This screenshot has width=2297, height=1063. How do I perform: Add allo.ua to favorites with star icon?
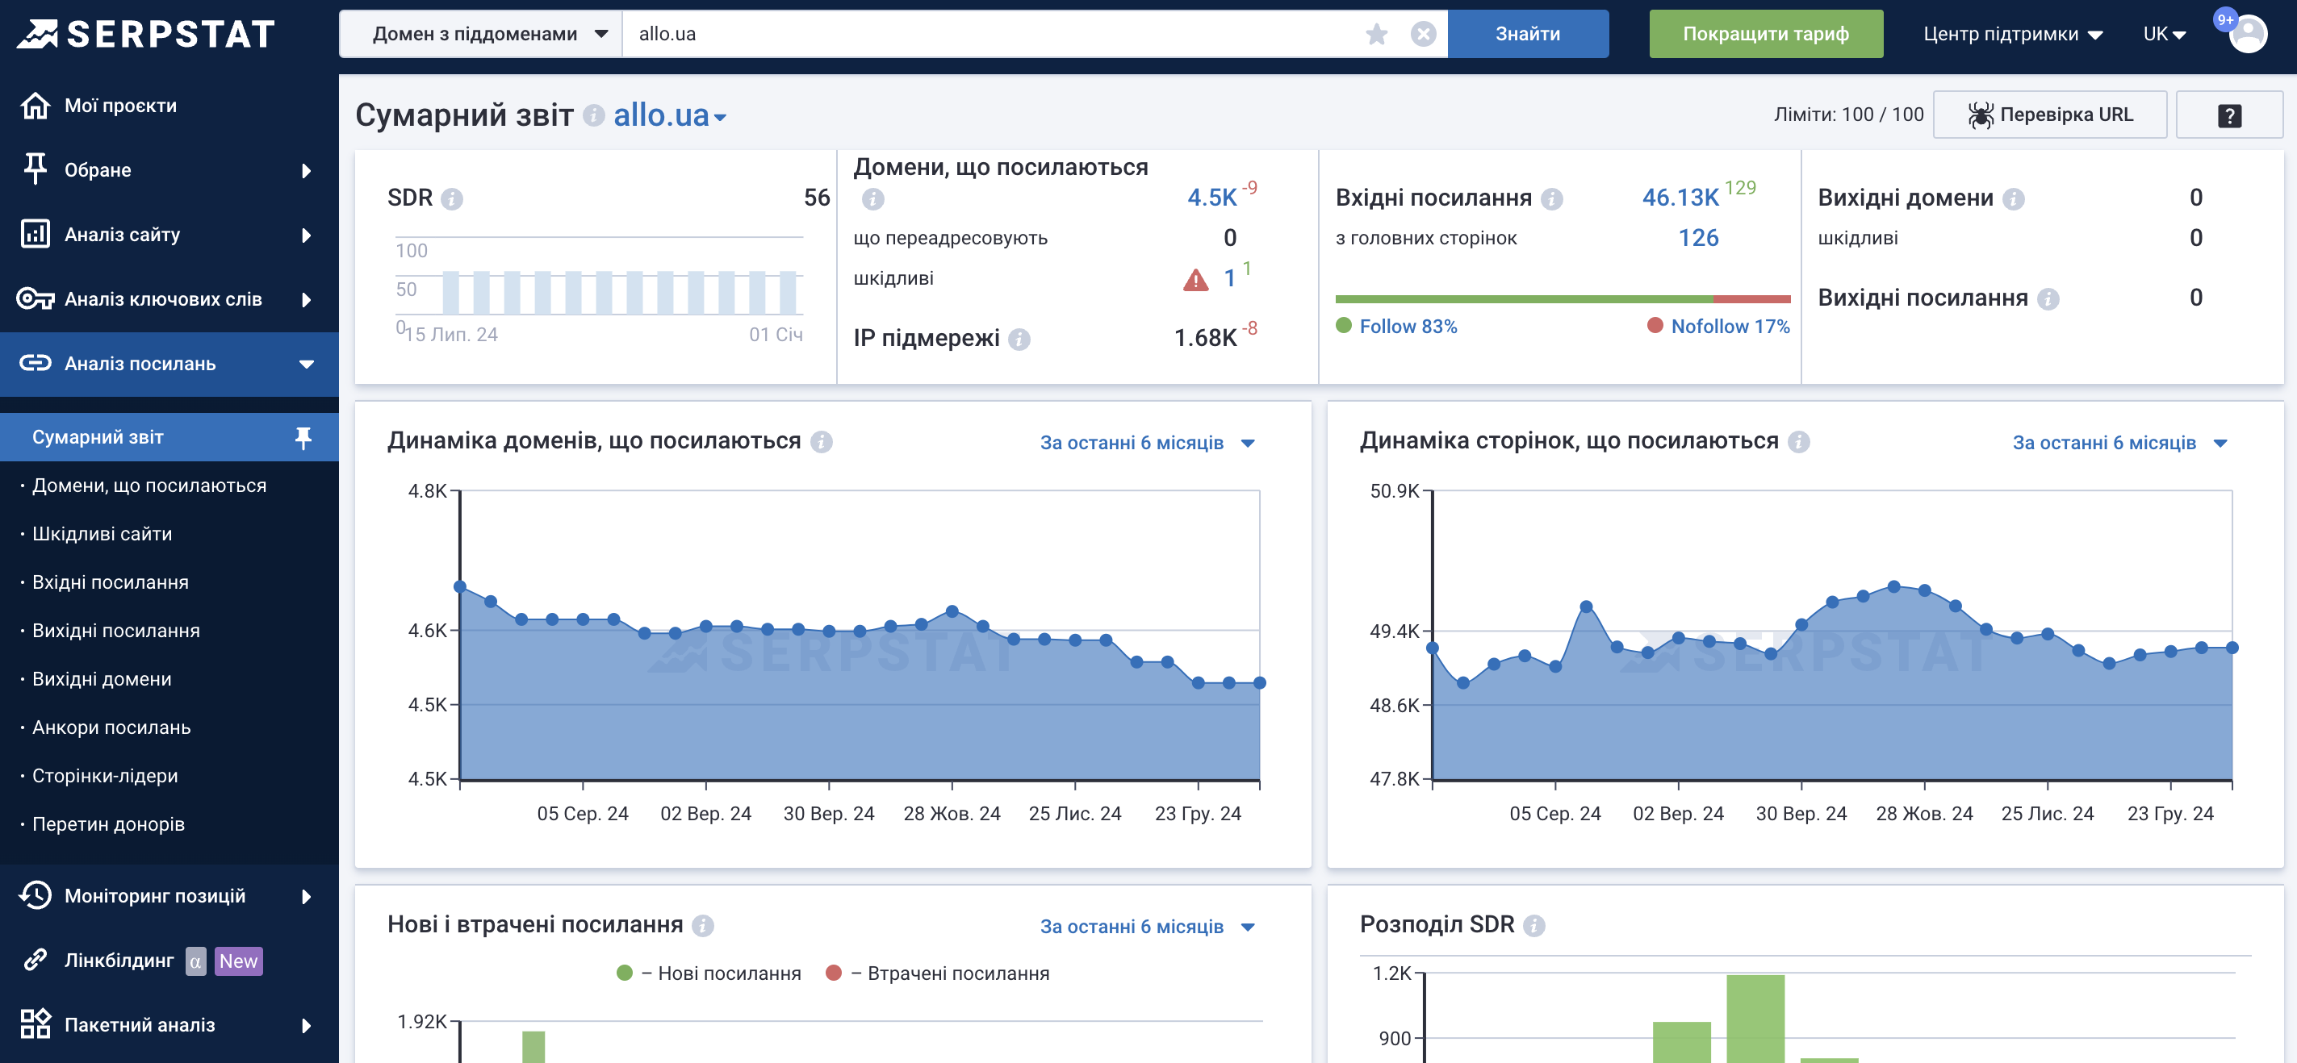tap(1376, 34)
